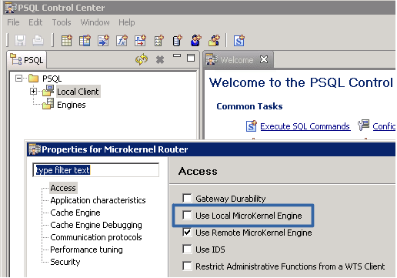Click the New Stored Procedure toolbar icon
The image size is (397, 278).
[x=103, y=41]
